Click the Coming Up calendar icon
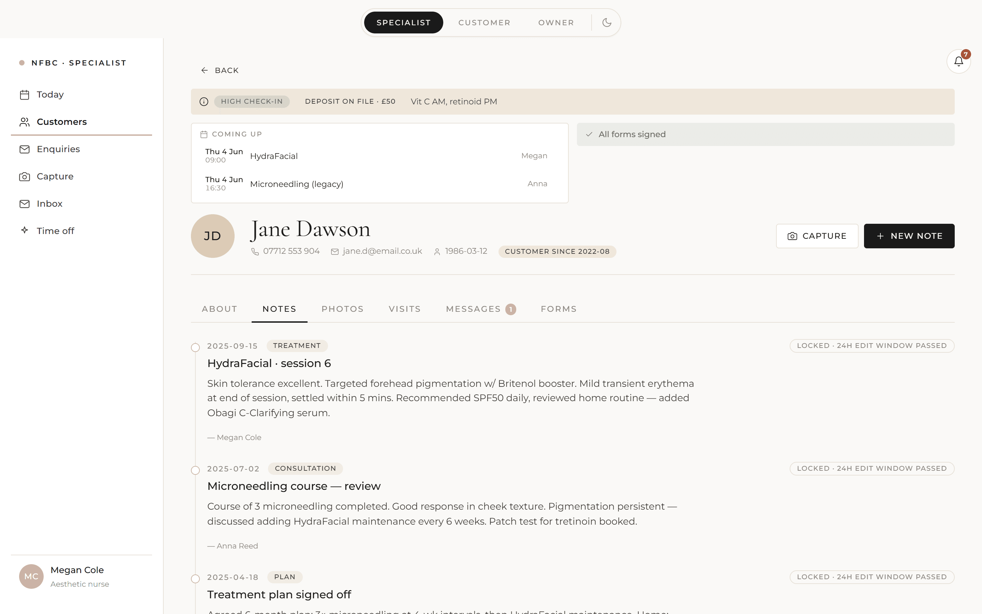The width and height of the screenshot is (982, 614). (x=204, y=134)
